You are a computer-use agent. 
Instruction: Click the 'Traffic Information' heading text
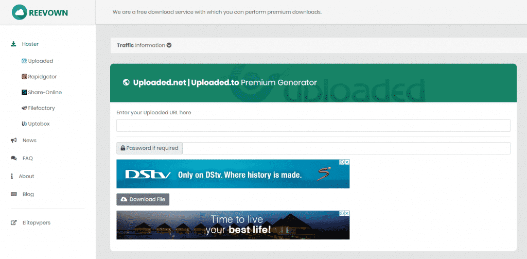(x=141, y=45)
